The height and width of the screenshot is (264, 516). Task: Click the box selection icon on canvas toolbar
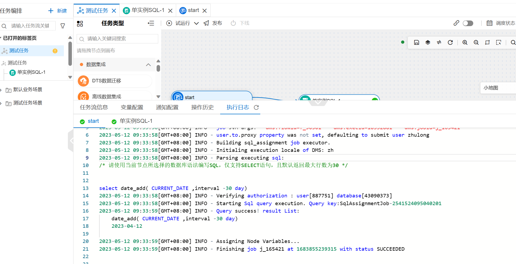499,42
